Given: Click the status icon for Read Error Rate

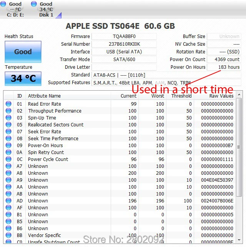Looking at the screenshot, I should tap(8, 104).
